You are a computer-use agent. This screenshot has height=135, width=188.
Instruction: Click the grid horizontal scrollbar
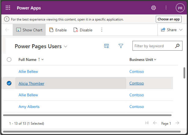(x=87, y=115)
